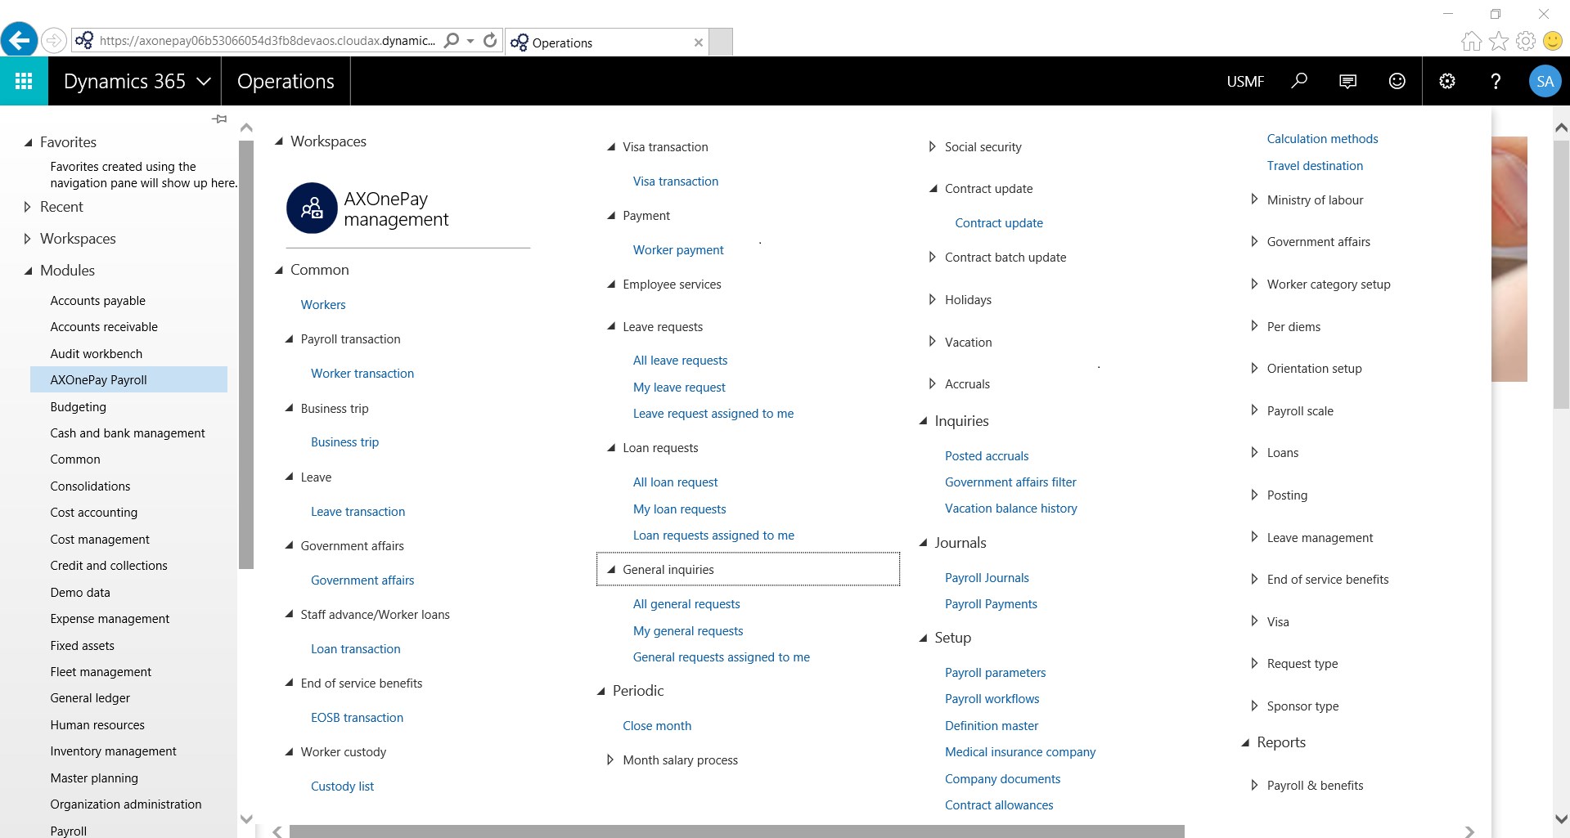Image resolution: width=1570 pixels, height=838 pixels.
Task: Open the Payroll Journals link
Action: pyautogui.click(x=987, y=578)
